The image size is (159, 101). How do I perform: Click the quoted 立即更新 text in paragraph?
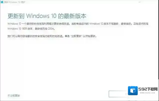coord(76,36)
